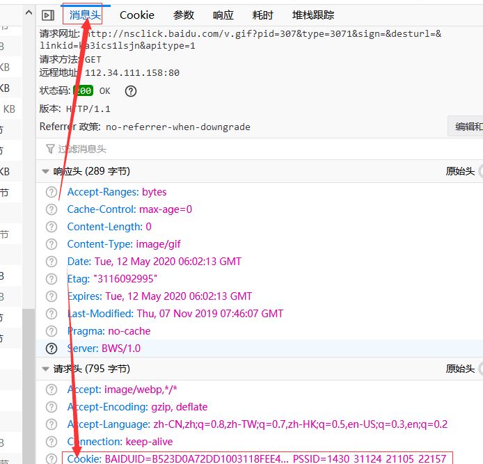Click the 编辑和重发 button

[x=465, y=126]
